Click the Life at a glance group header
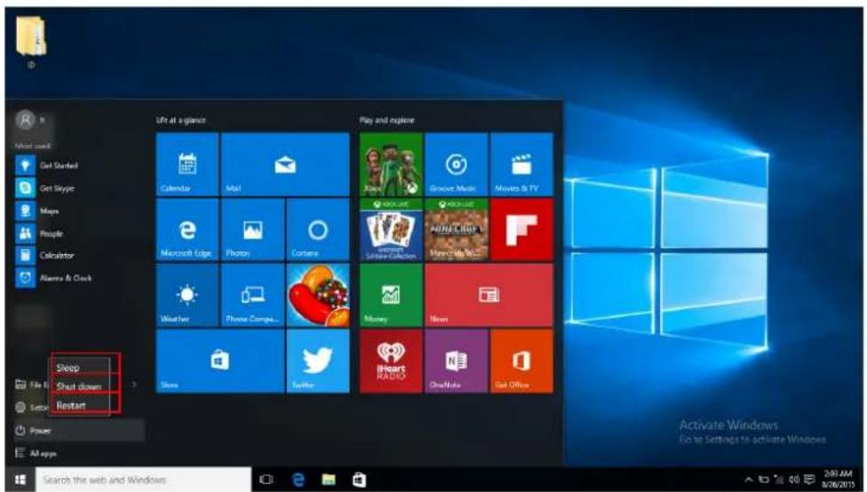 coord(181,120)
